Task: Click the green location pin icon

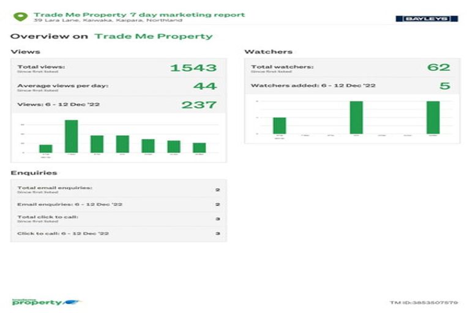Action: (21, 17)
